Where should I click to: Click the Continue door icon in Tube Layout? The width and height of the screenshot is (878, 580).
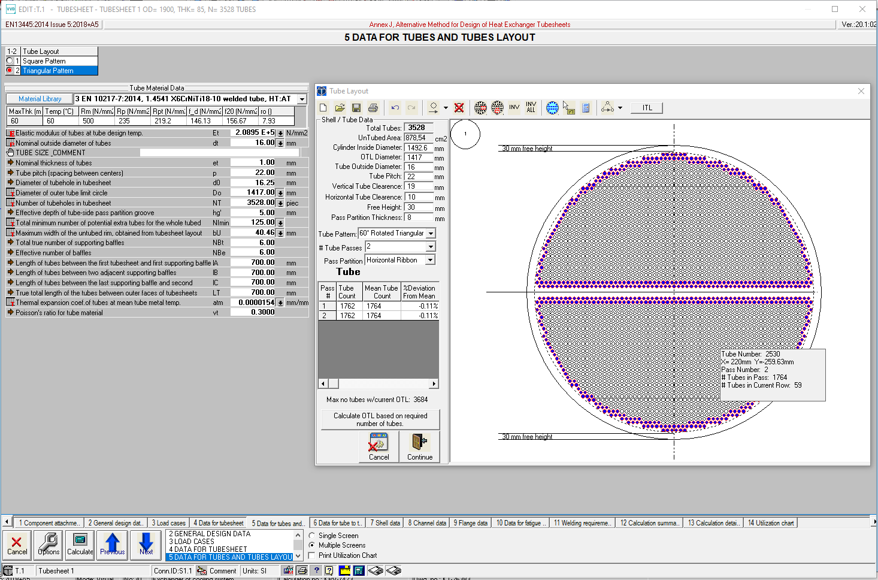[x=419, y=447]
